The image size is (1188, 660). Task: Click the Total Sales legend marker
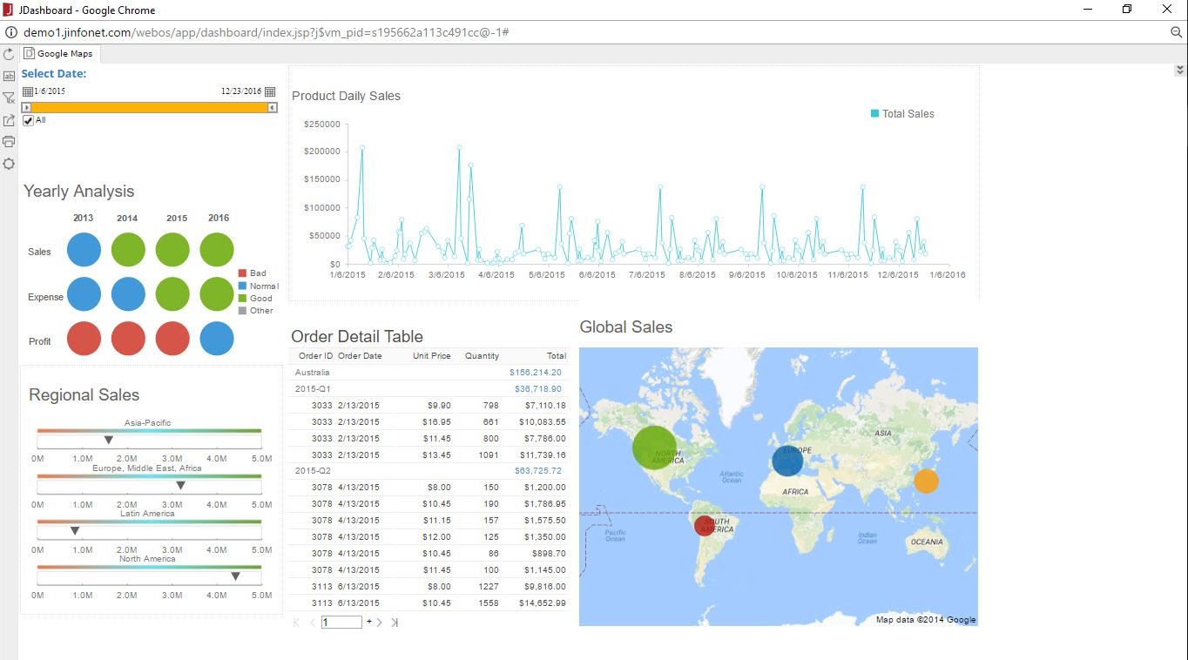(874, 114)
